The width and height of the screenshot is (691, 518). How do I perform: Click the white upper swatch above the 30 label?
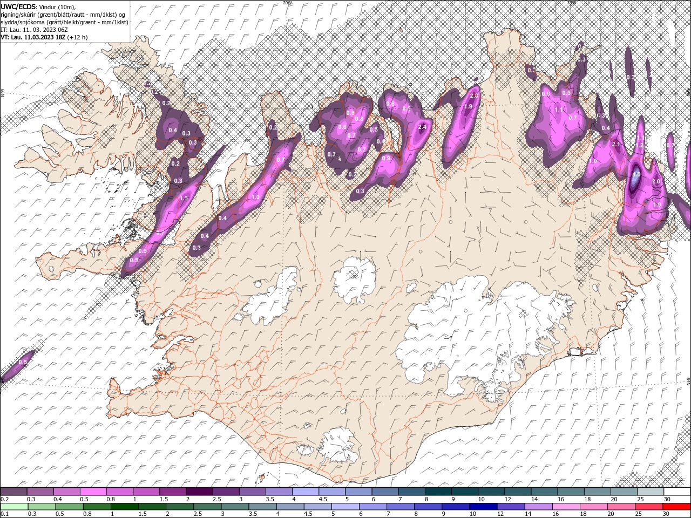(676, 491)
